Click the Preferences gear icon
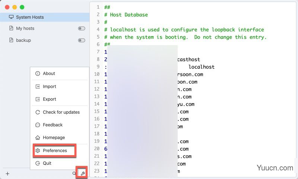This screenshot has width=298, height=179. 38,151
